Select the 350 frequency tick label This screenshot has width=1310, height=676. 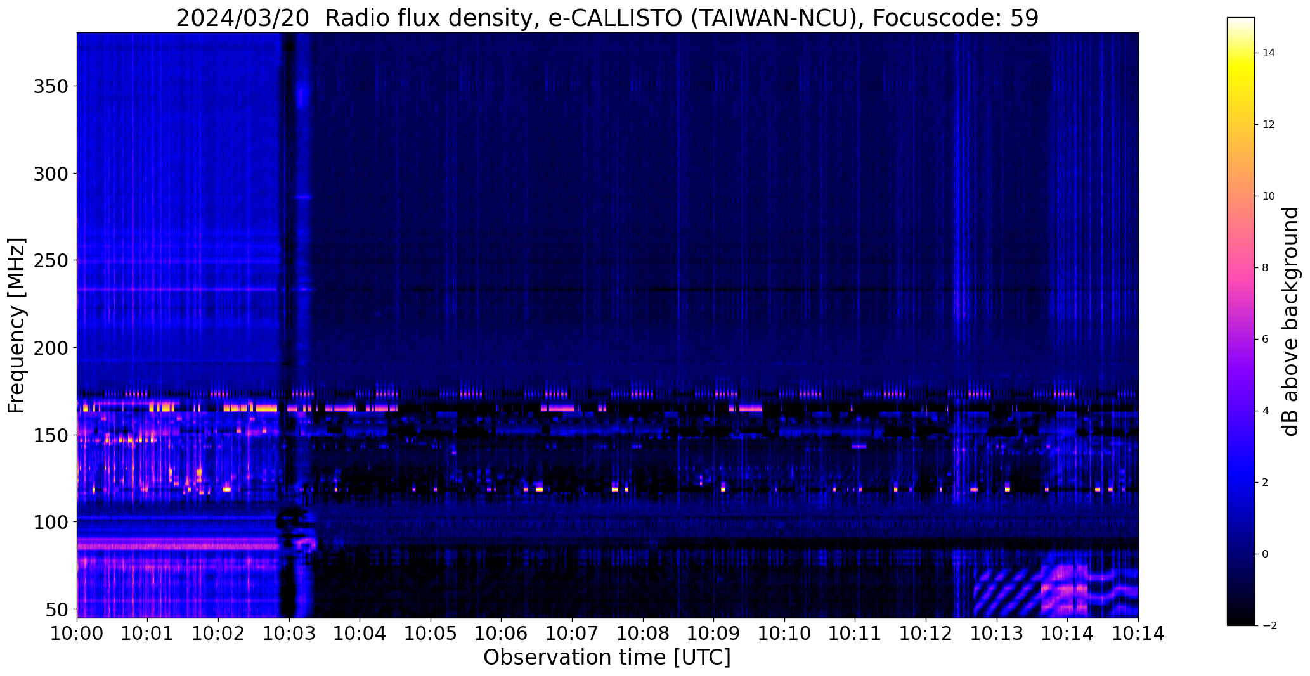(x=51, y=86)
